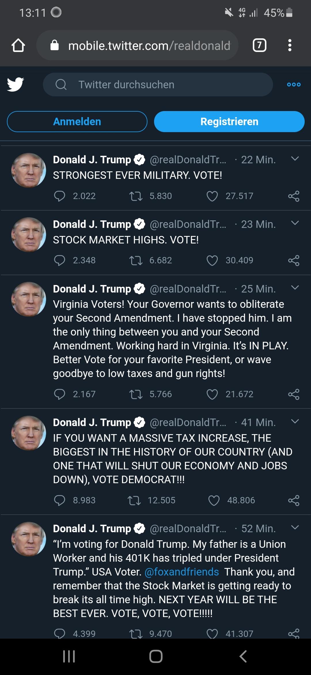Expand options chevron on 25 Min. tweet
This screenshot has height=675, width=311.
pos(295,288)
